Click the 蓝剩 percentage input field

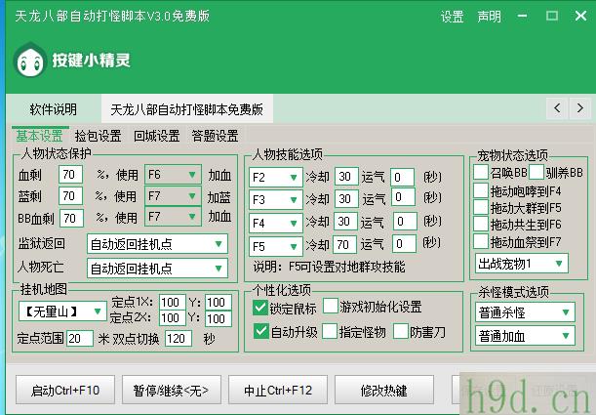pos(70,196)
